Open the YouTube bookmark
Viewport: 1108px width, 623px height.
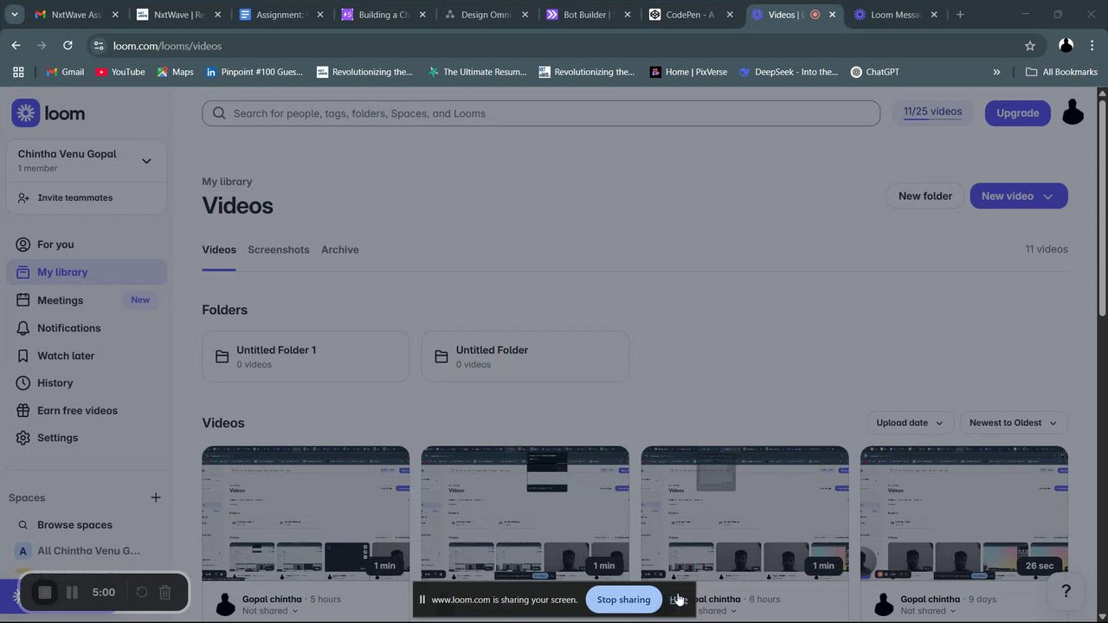click(x=119, y=72)
